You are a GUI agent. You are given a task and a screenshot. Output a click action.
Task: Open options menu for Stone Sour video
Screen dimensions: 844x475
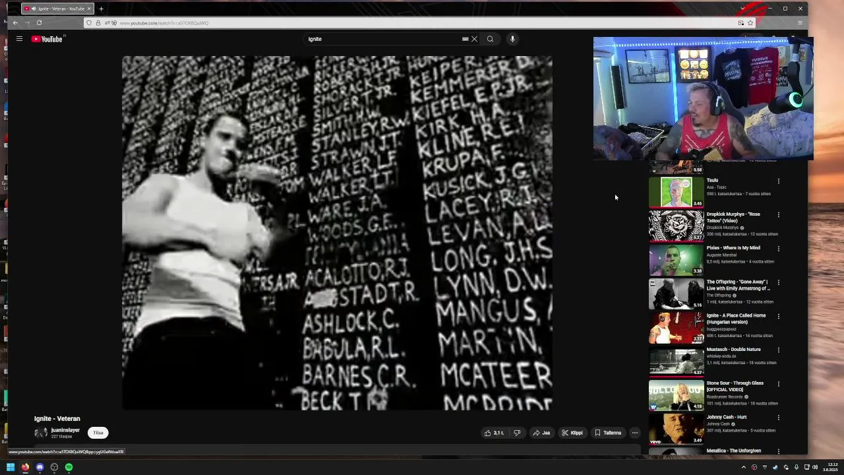coord(779,384)
